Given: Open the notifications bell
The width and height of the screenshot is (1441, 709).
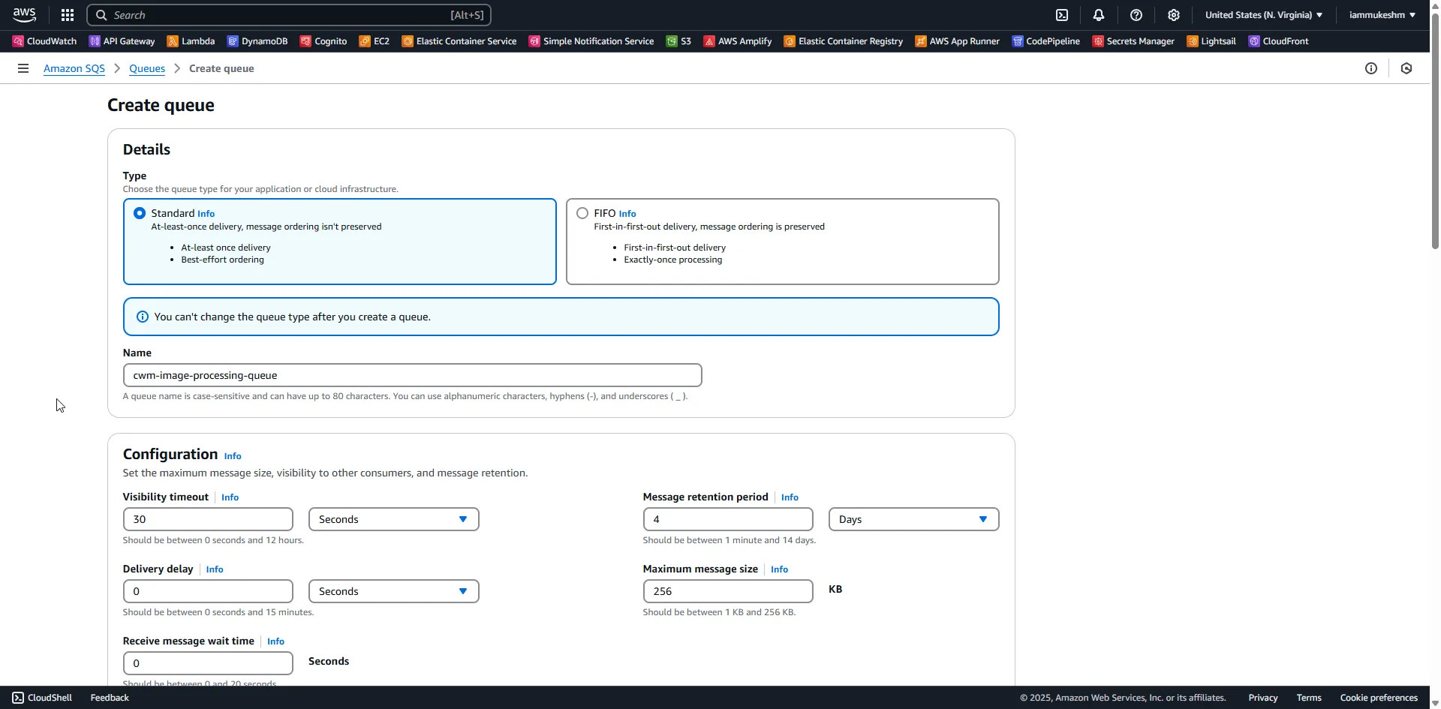Looking at the screenshot, I should point(1099,15).
